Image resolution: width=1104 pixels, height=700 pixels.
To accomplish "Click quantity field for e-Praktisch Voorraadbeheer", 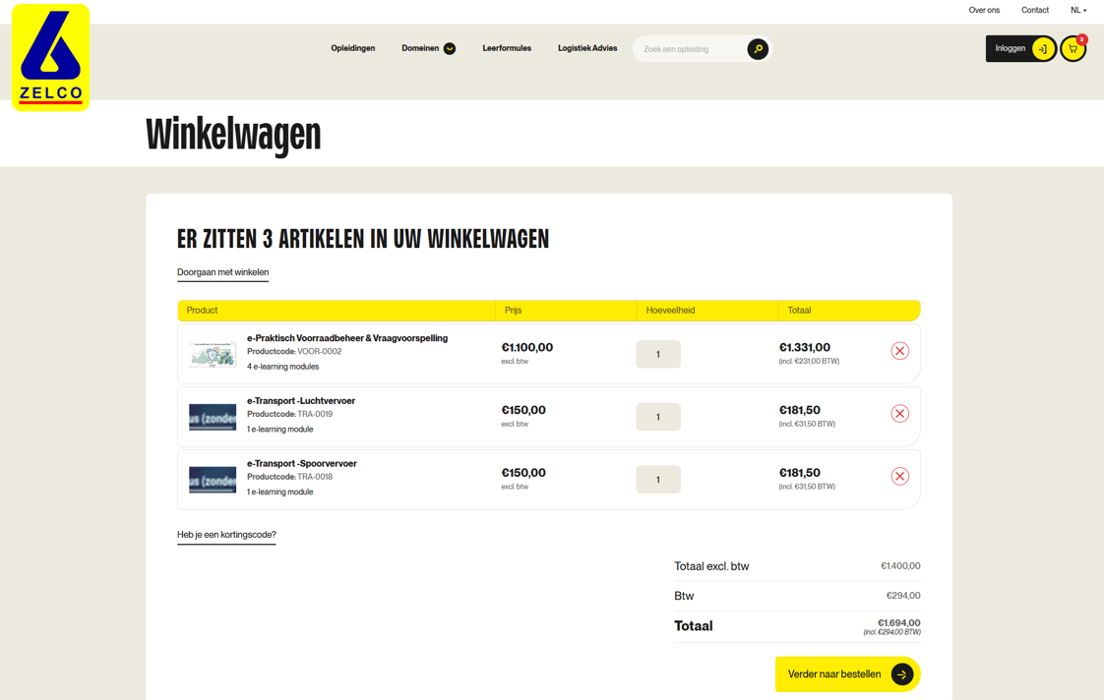I will 657,355.
